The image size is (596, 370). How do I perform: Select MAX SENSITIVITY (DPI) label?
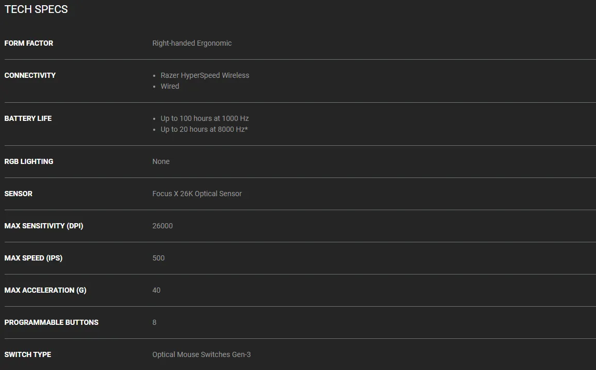[44, 226]
